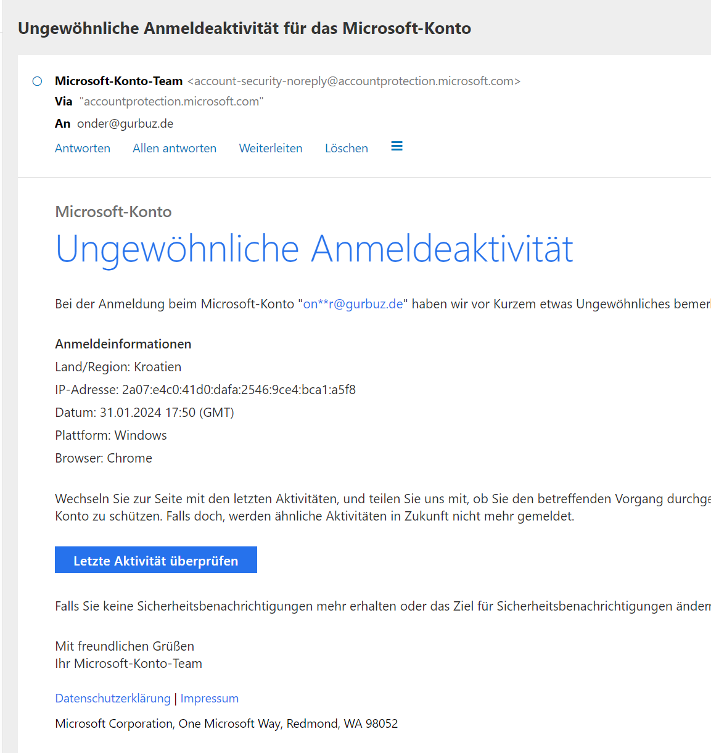Click recipient address onder@gurbuz.de
Image resolution: width=711 pixels, height=753 pixels.
(125, 123)
